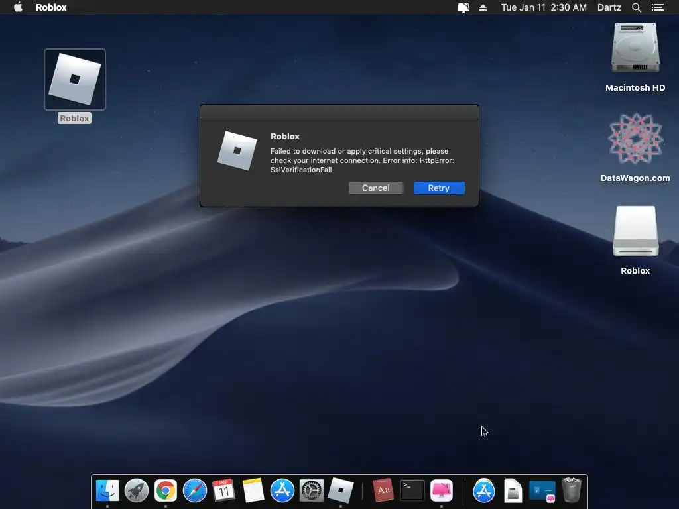Open Dictionary from the dock
Image resolution: width=679 pixels, height=509 pixels.
pos(383,490)
